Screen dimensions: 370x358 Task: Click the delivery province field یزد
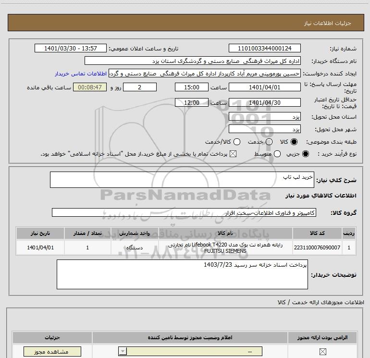coord(264,117)
